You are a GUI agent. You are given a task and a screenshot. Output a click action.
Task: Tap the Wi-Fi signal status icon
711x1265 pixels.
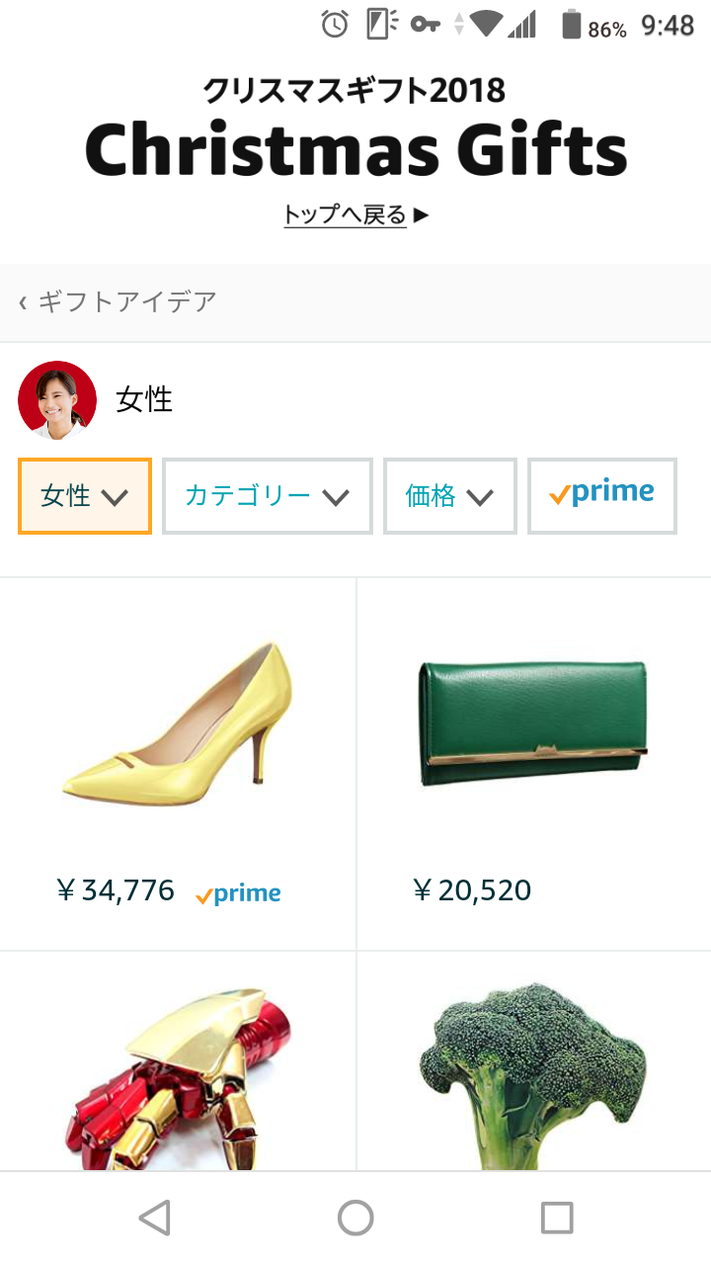[x=486, y=25]
